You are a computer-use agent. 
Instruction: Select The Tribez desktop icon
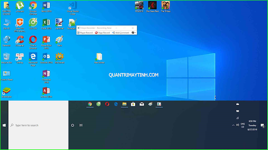[x=166, y=7]
